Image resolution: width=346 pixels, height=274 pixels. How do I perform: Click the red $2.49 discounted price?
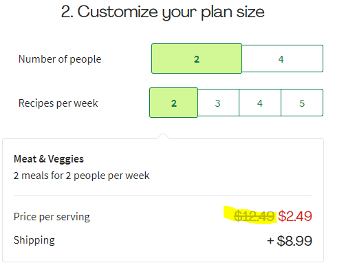(x=295, y=216)
